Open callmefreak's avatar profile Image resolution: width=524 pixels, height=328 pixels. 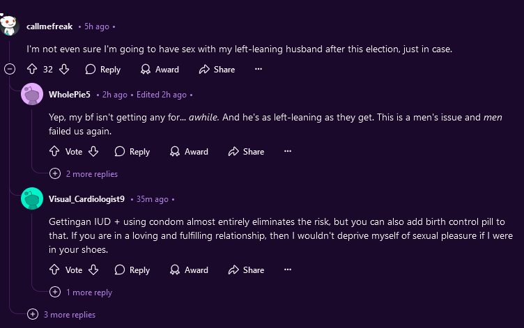(9, 26)
